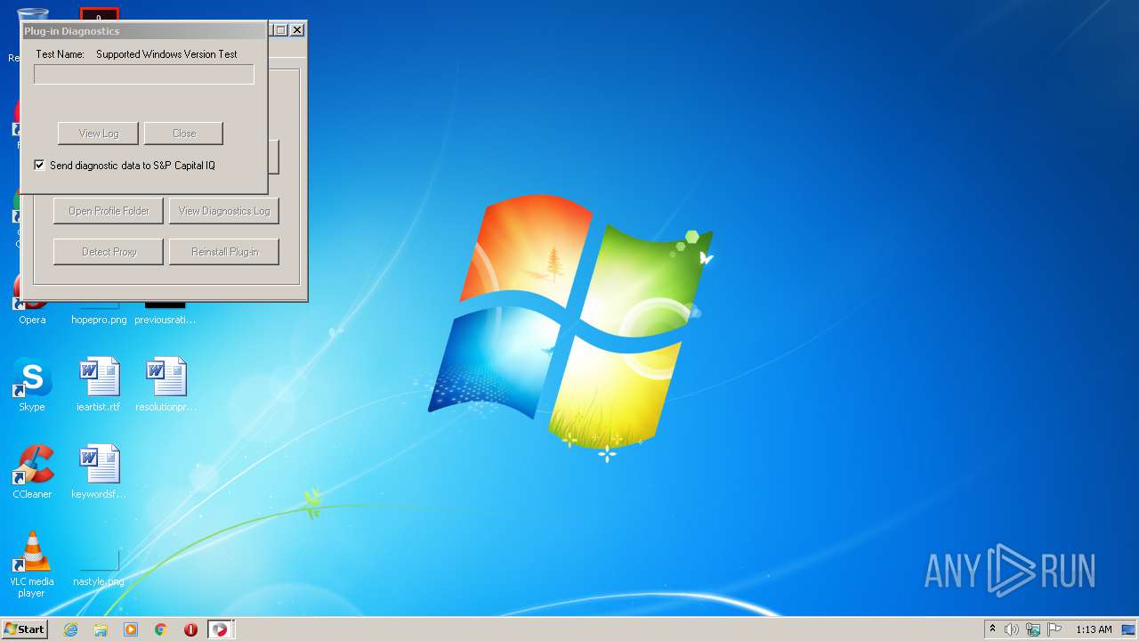Screen dimensions: 1139x641
Task: Uncheck Send diagnostic data to S&P Capital IQ
Action: (39, 165)
